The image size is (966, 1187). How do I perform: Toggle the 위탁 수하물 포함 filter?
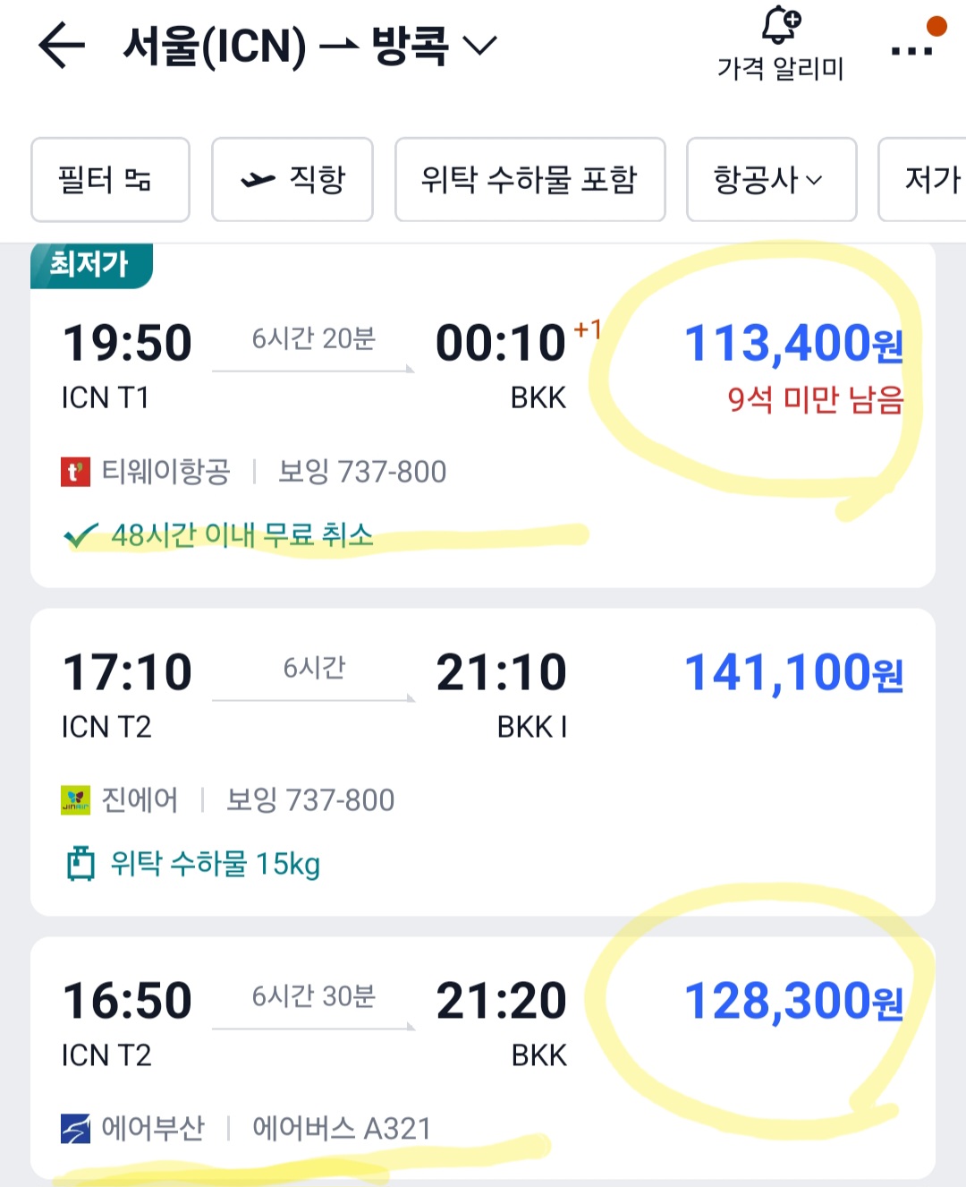(530, 179)
